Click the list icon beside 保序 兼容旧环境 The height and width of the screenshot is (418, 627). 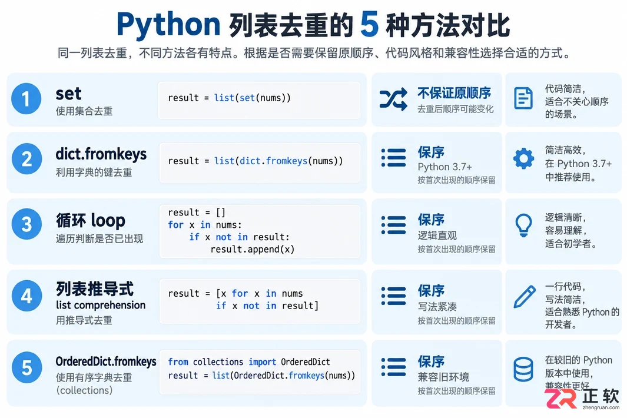click(x=393, y=367)
